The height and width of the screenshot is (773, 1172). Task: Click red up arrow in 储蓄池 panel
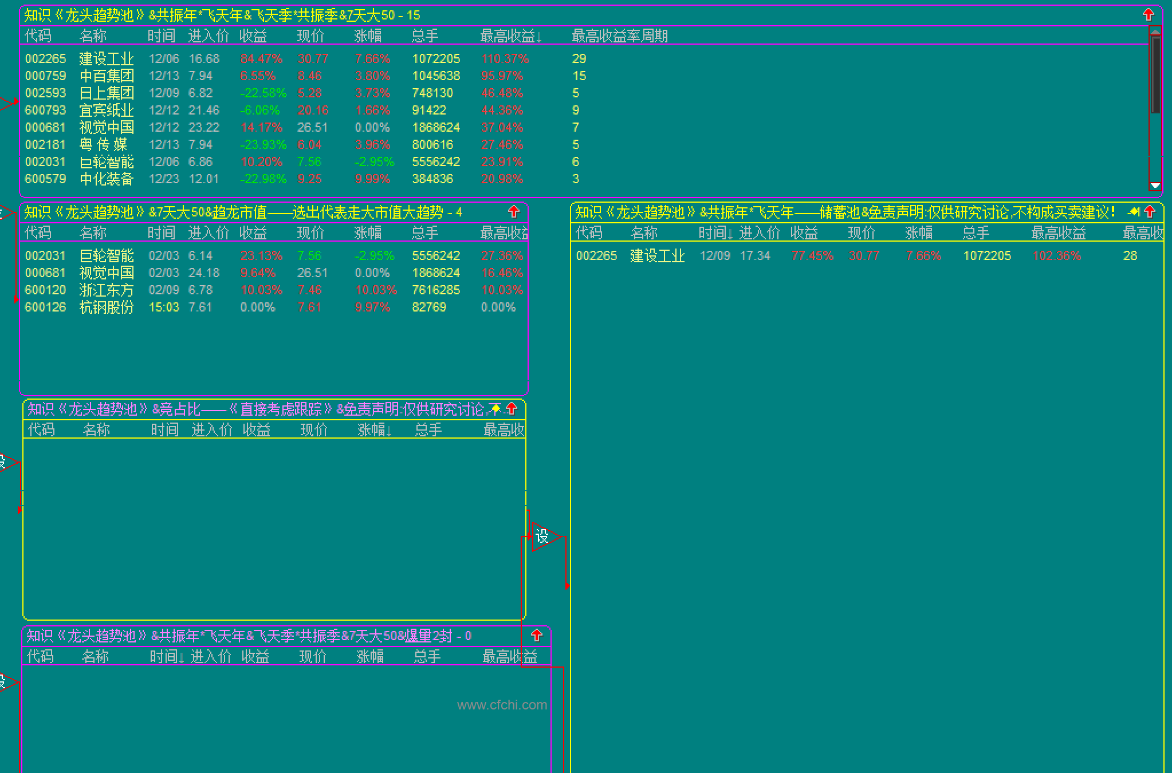[1150, 211]
